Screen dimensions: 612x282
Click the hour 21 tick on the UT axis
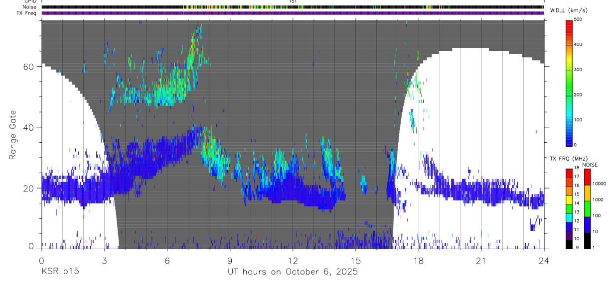[x=481, y=260]
